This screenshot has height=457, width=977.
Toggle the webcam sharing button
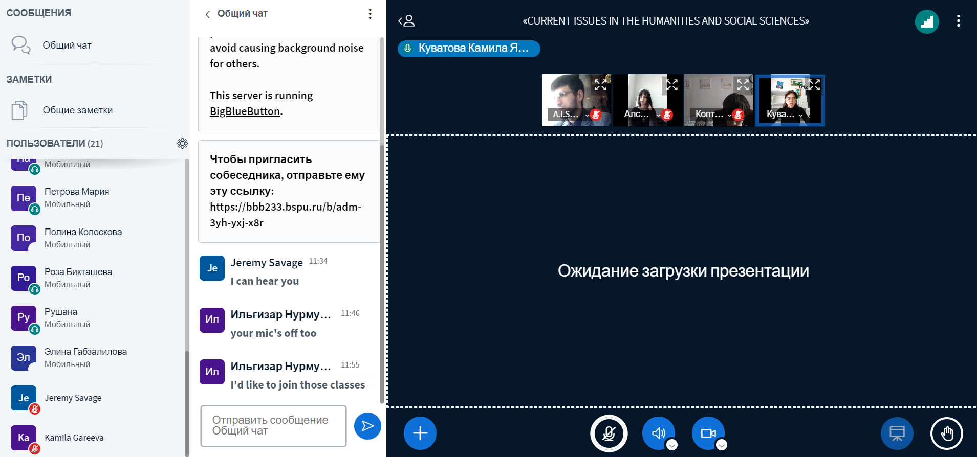coord(708,433)
